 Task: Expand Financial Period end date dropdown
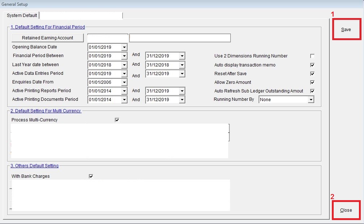tap(182, 56)
